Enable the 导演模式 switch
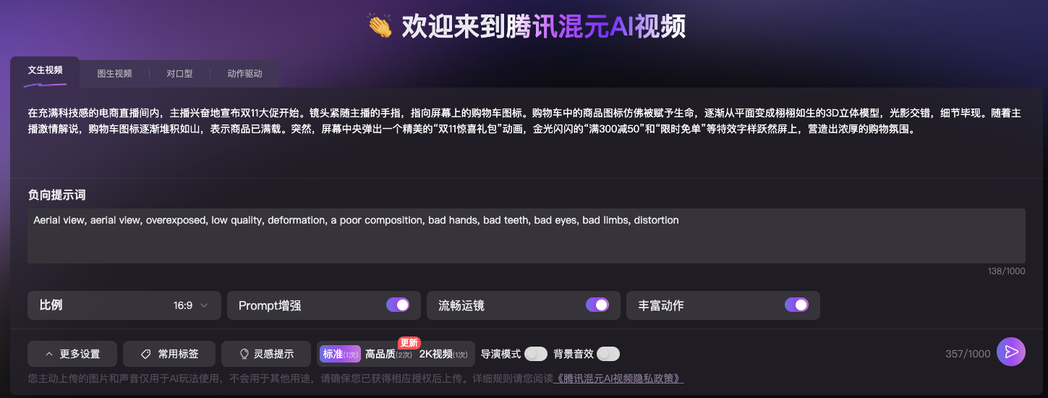The width and height of the screenshot is (1048, 398). point(536,354)
